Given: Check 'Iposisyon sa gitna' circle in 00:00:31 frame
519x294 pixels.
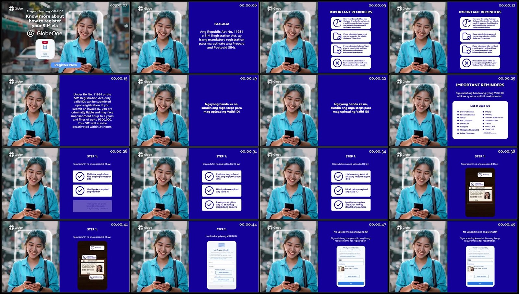Looking at the screenshot, I should pyautogui.click(x=209, y=204).
